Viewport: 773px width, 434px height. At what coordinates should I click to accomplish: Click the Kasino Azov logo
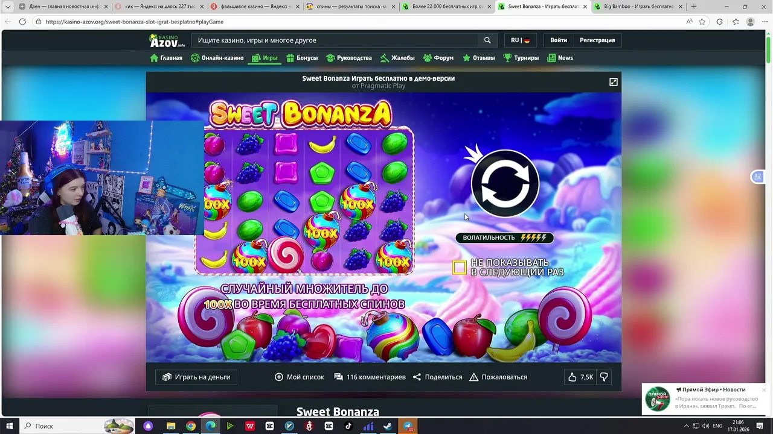(x=167, y=40)
